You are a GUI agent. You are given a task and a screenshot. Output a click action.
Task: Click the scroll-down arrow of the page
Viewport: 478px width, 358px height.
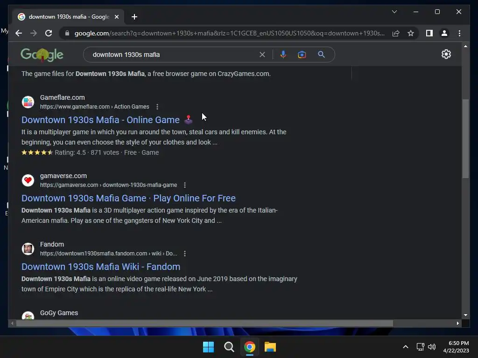[x=465, y=315]
